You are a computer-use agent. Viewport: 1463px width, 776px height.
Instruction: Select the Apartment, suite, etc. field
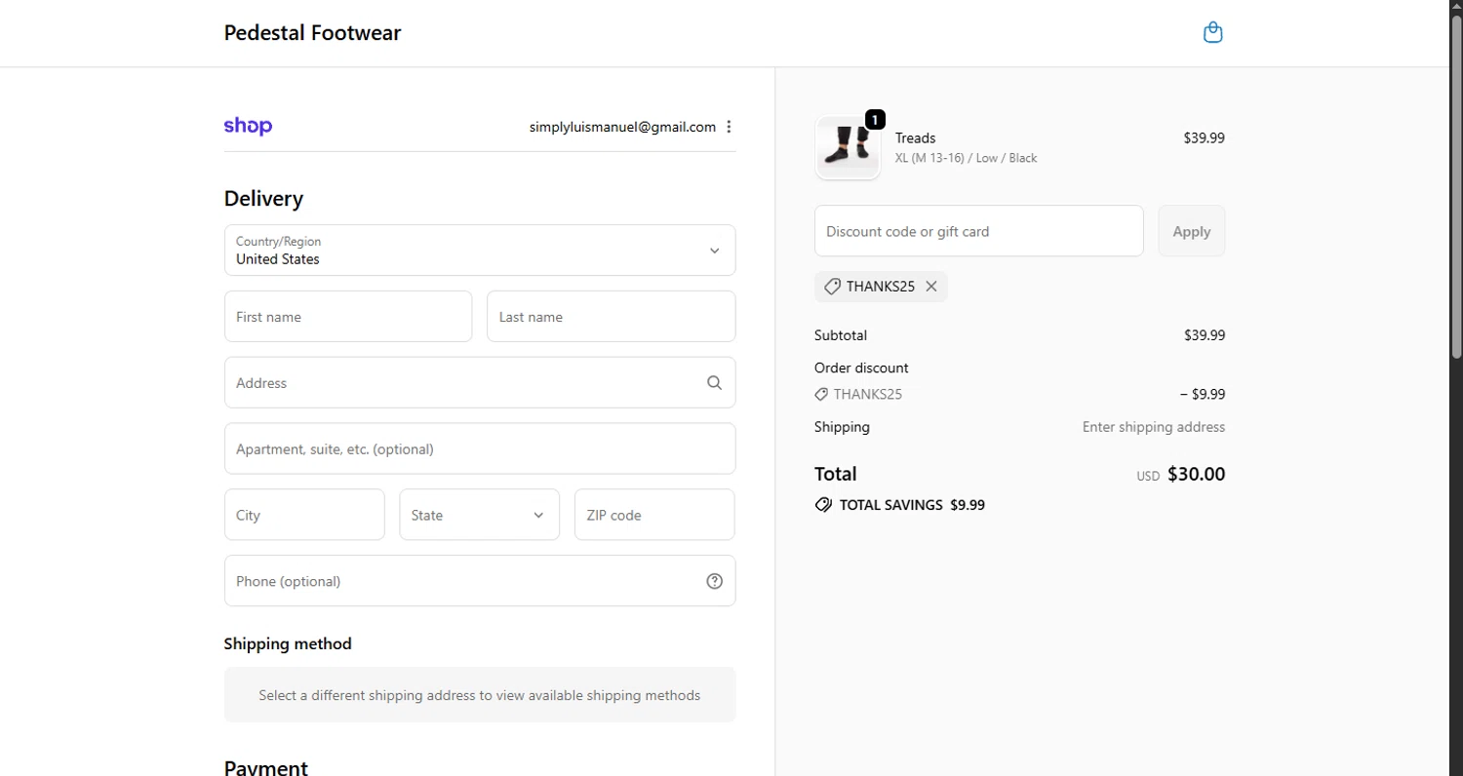480,448
